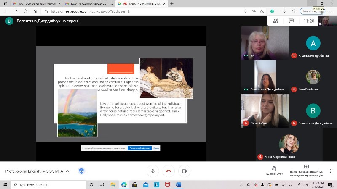337x189 pixels.
Task: Click the browser forward arrow
Action: 16,11
